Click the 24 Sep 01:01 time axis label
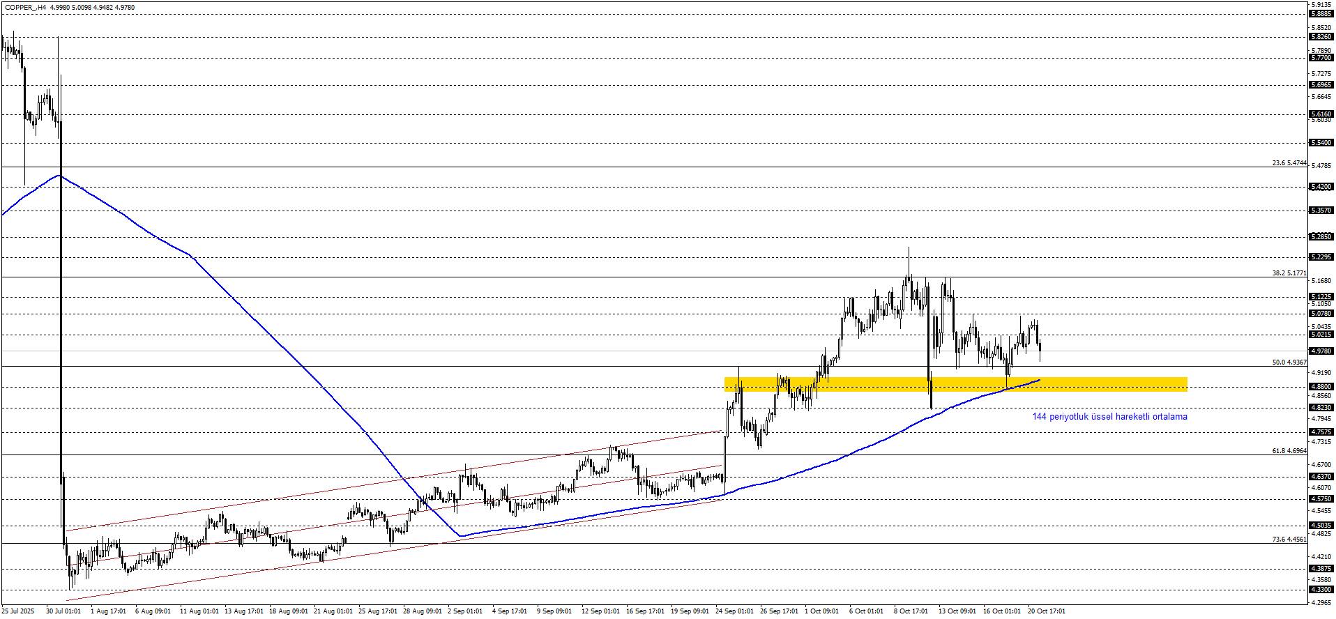This screenshot has height=619, width=1336. tap(734, 611)
